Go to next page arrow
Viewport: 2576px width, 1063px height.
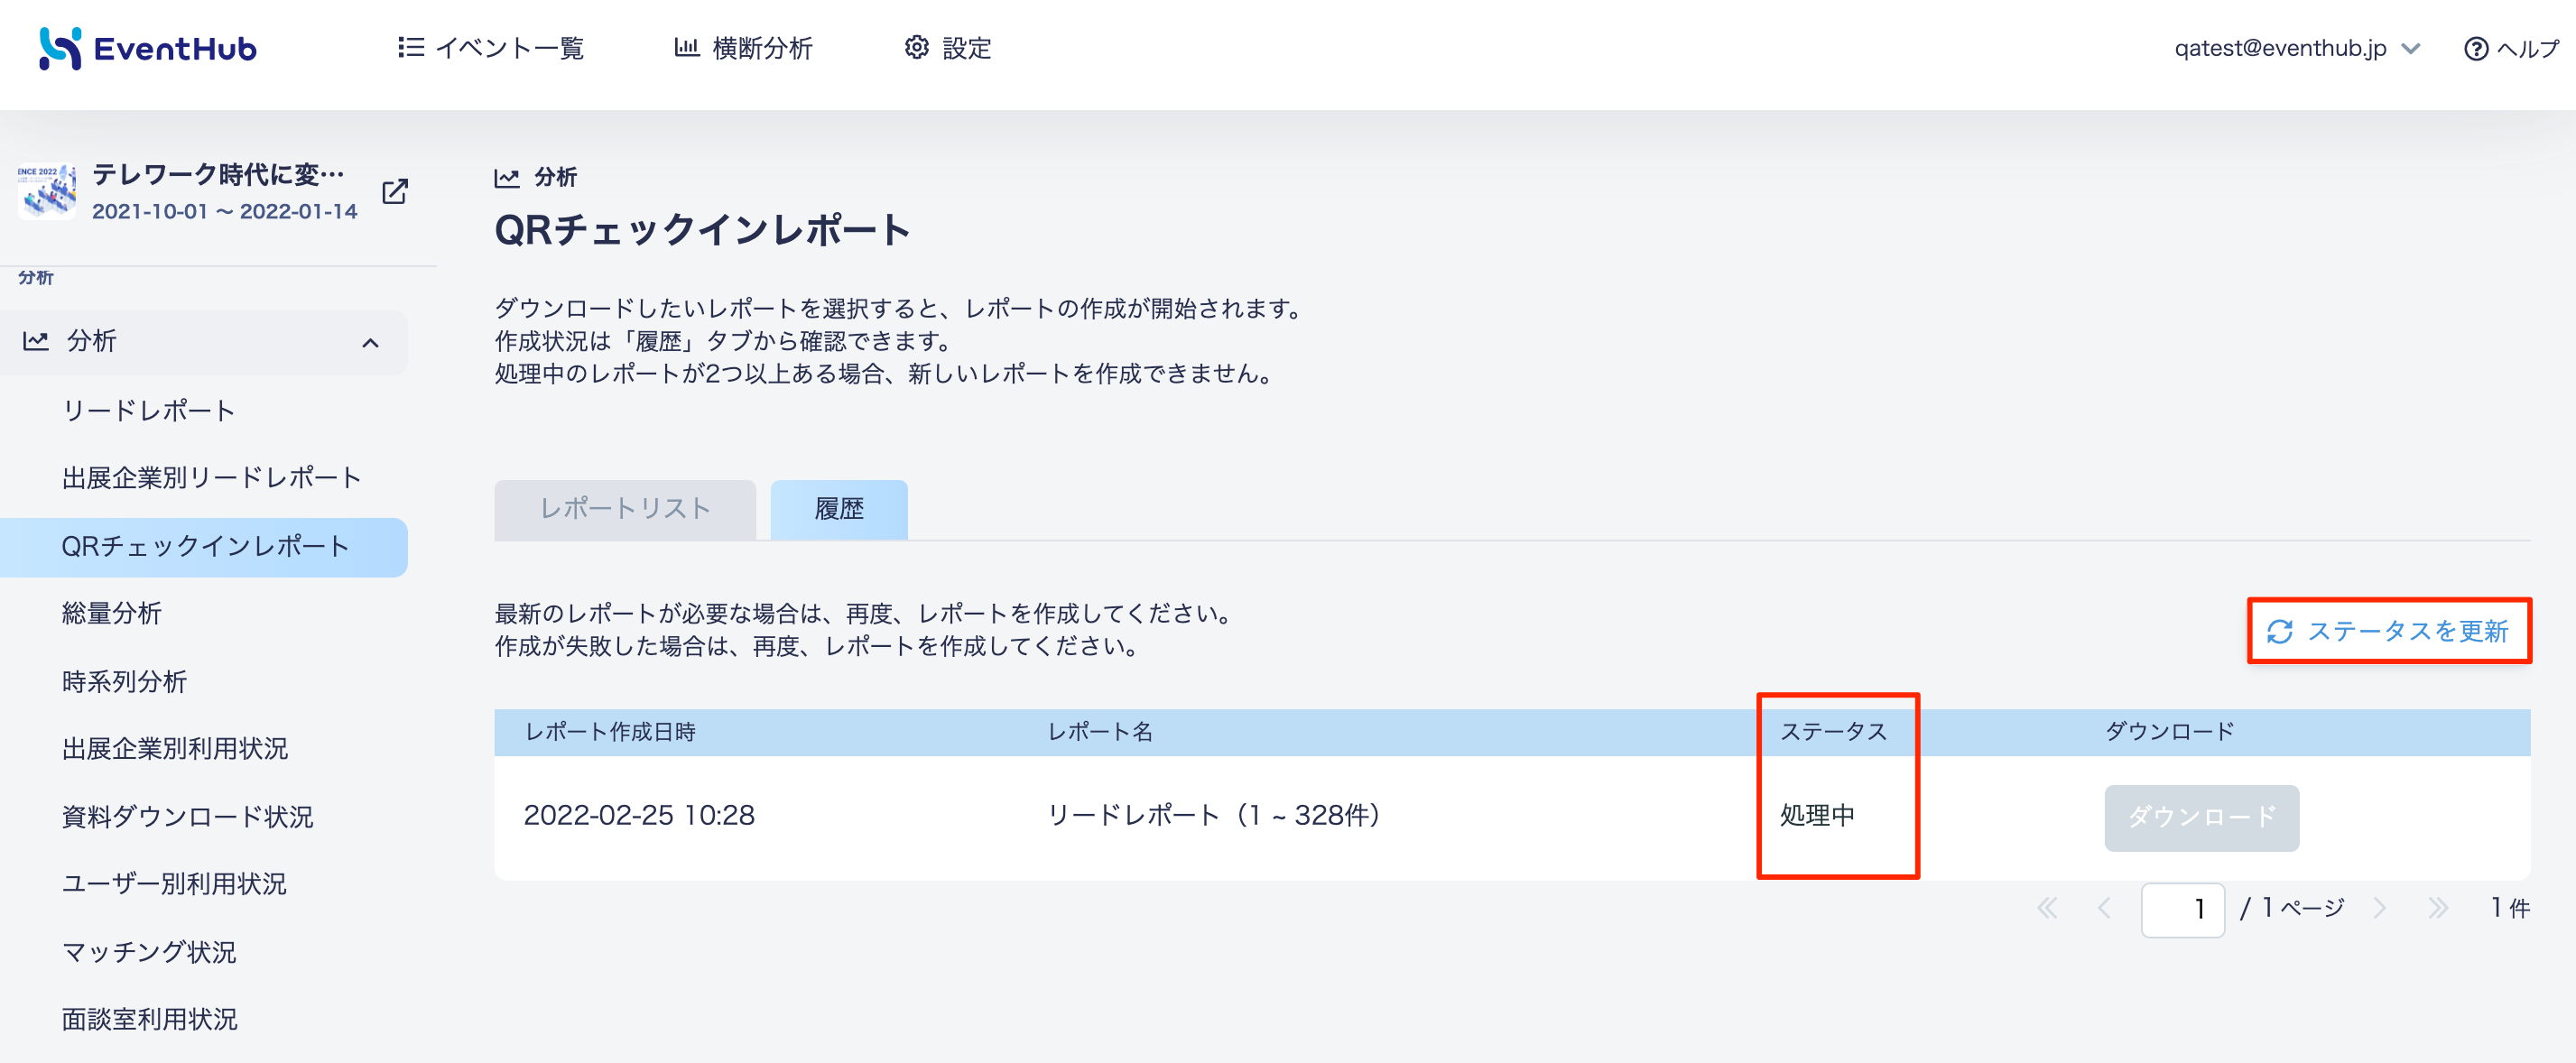(x=2379, y=908)
